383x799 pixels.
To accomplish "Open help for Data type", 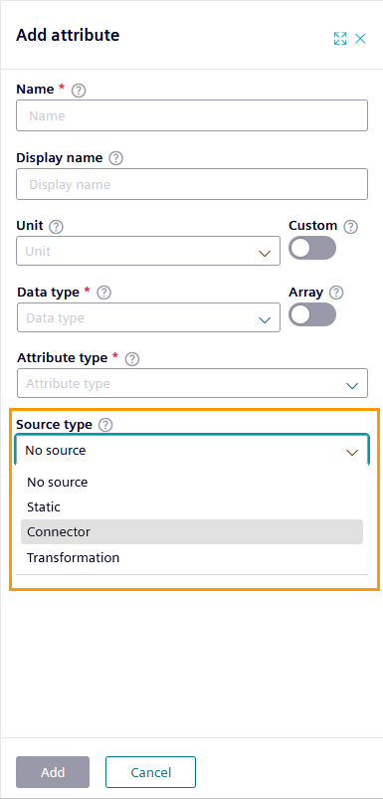I will (x=103, y=293).
